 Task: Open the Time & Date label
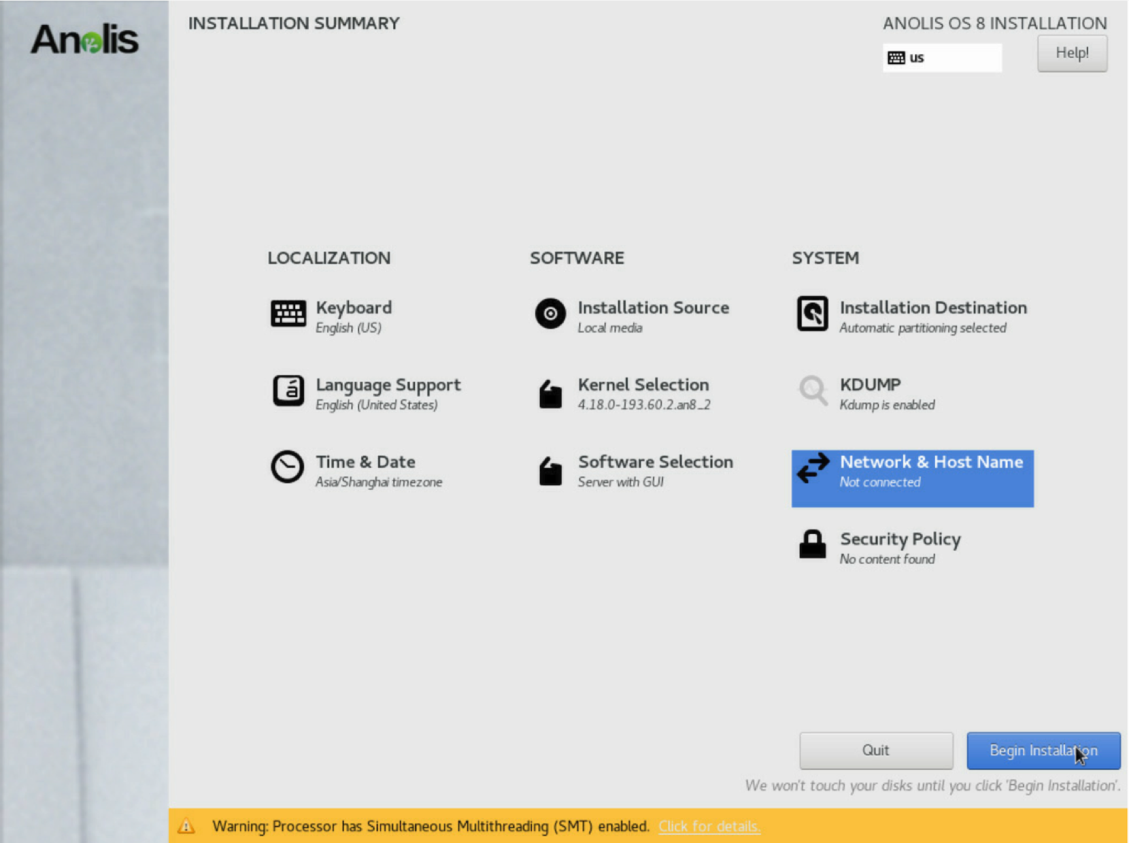pos(365,462)
